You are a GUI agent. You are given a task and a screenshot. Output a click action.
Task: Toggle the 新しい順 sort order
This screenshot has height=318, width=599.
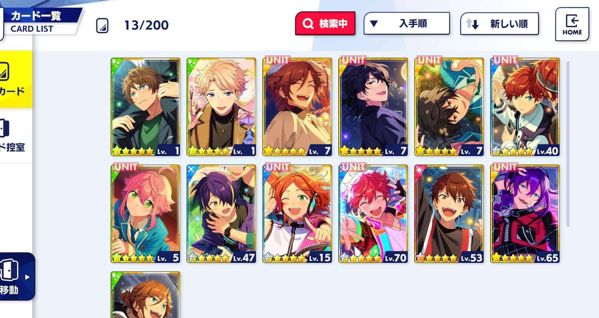500,24
